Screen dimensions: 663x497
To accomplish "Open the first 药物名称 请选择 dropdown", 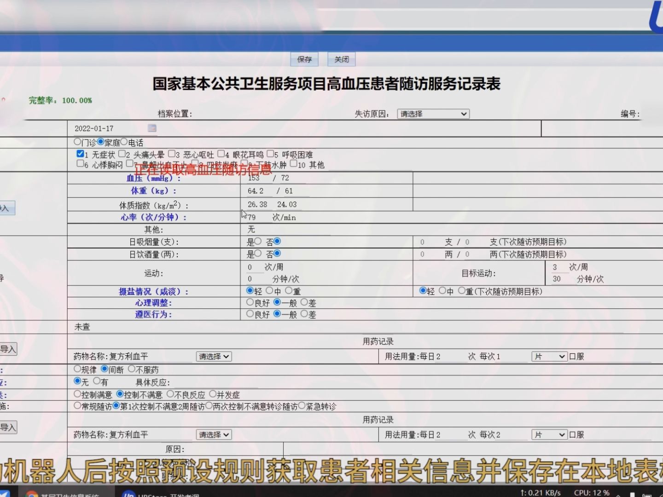I will (213, 356).
